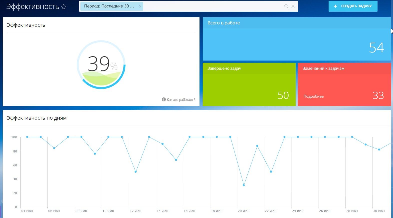Click inside the empty filter search field
The width and height of the screenshot is (393, 218).
[212, 6]
